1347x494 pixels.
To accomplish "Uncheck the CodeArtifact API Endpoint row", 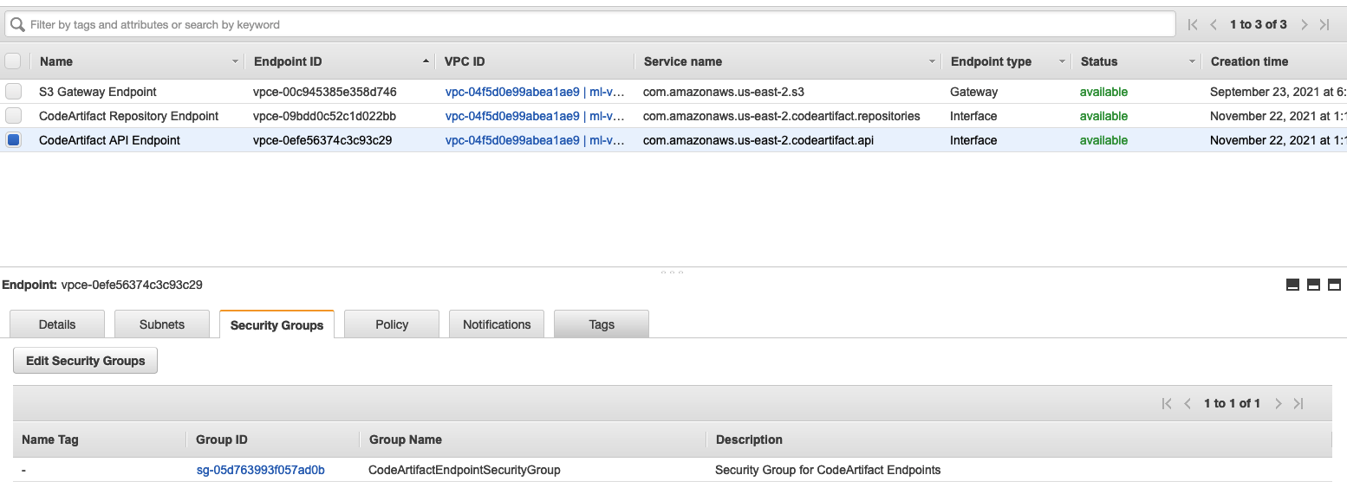I will 13,140.
